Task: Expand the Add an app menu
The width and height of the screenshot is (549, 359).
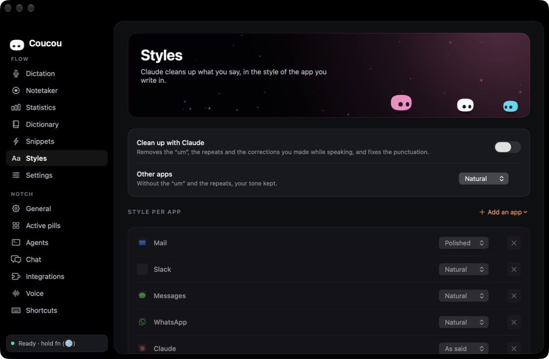Action: pyautogui.click(x=503, y=212)
